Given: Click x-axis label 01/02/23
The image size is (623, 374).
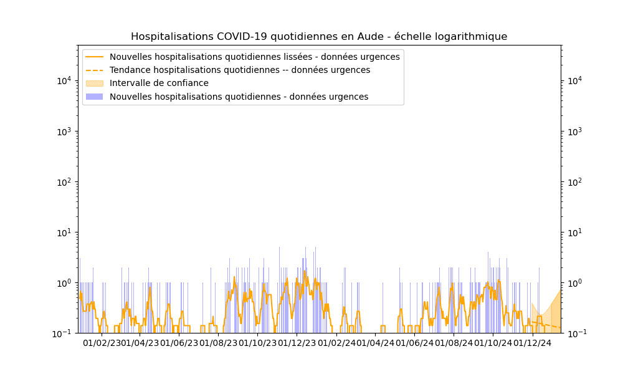Looking at the screenshot, I should click(x=102, y=343).
